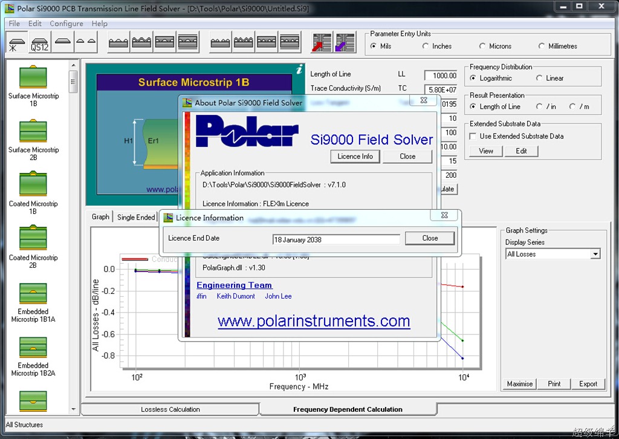Choose Linear frequency distribution
This screenshot has height=439, width=619.
[539, 78]
